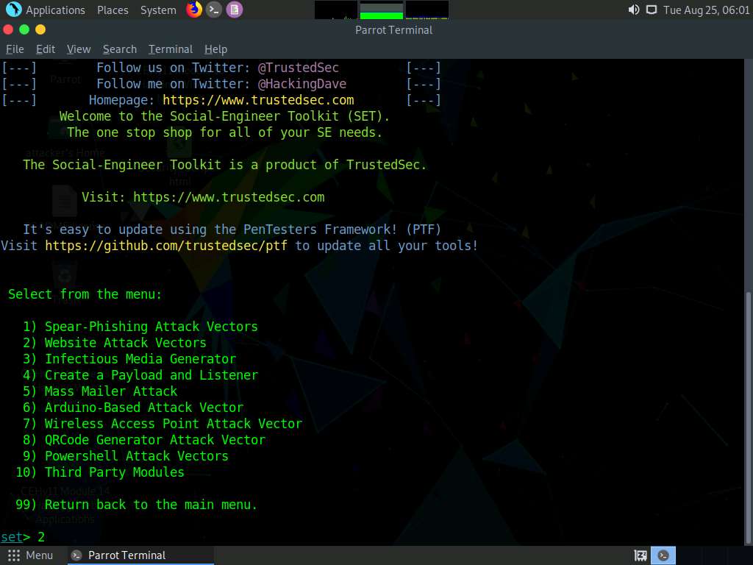This screenshot has width=753, height=565.
Task: Launch the terminal from top panel
Action: point(214,10)
